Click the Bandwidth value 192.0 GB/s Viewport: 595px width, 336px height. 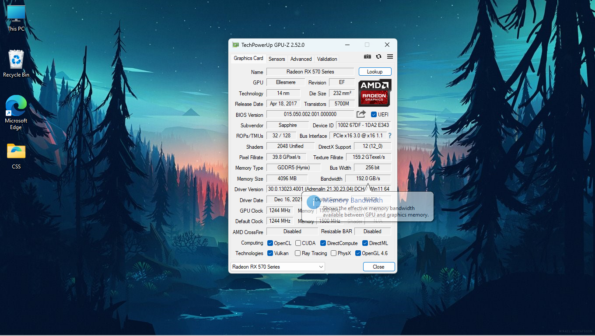click(368, 178)
